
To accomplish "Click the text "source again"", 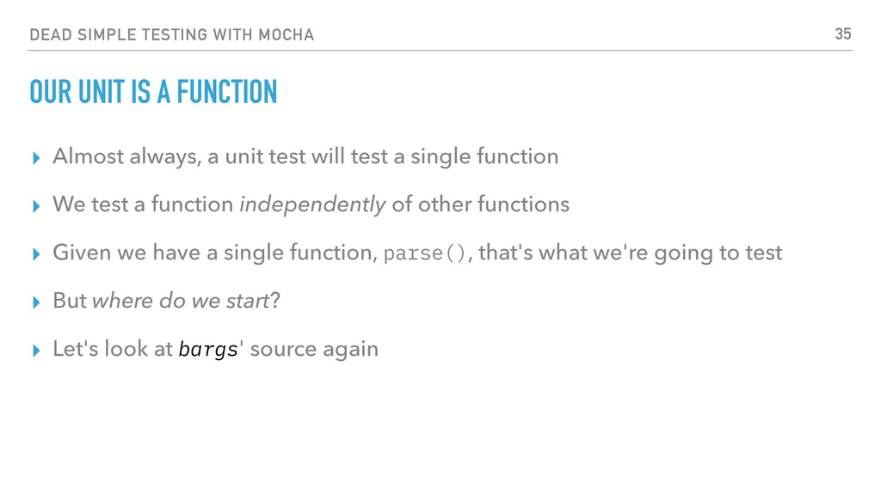I will coord(315,350).
